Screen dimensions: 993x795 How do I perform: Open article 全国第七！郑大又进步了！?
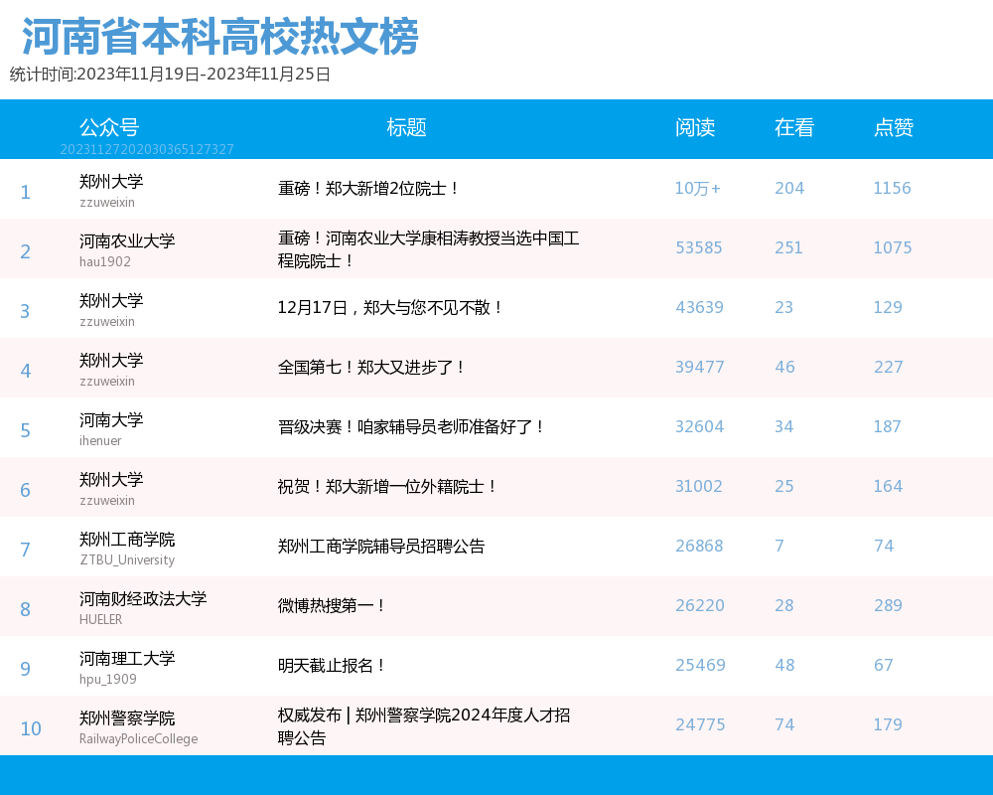point(371,367)
